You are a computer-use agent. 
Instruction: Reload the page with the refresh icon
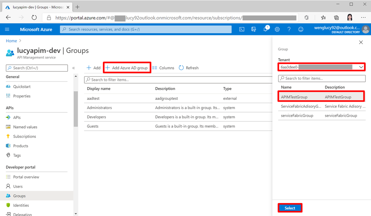[34, 18]
